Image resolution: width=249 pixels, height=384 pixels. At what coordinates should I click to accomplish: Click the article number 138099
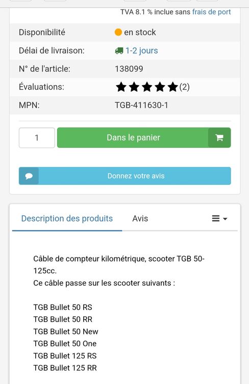pyautogui.click(x=129, y=69)
